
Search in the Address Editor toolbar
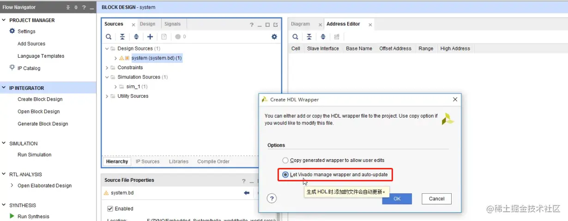(296, 37)
